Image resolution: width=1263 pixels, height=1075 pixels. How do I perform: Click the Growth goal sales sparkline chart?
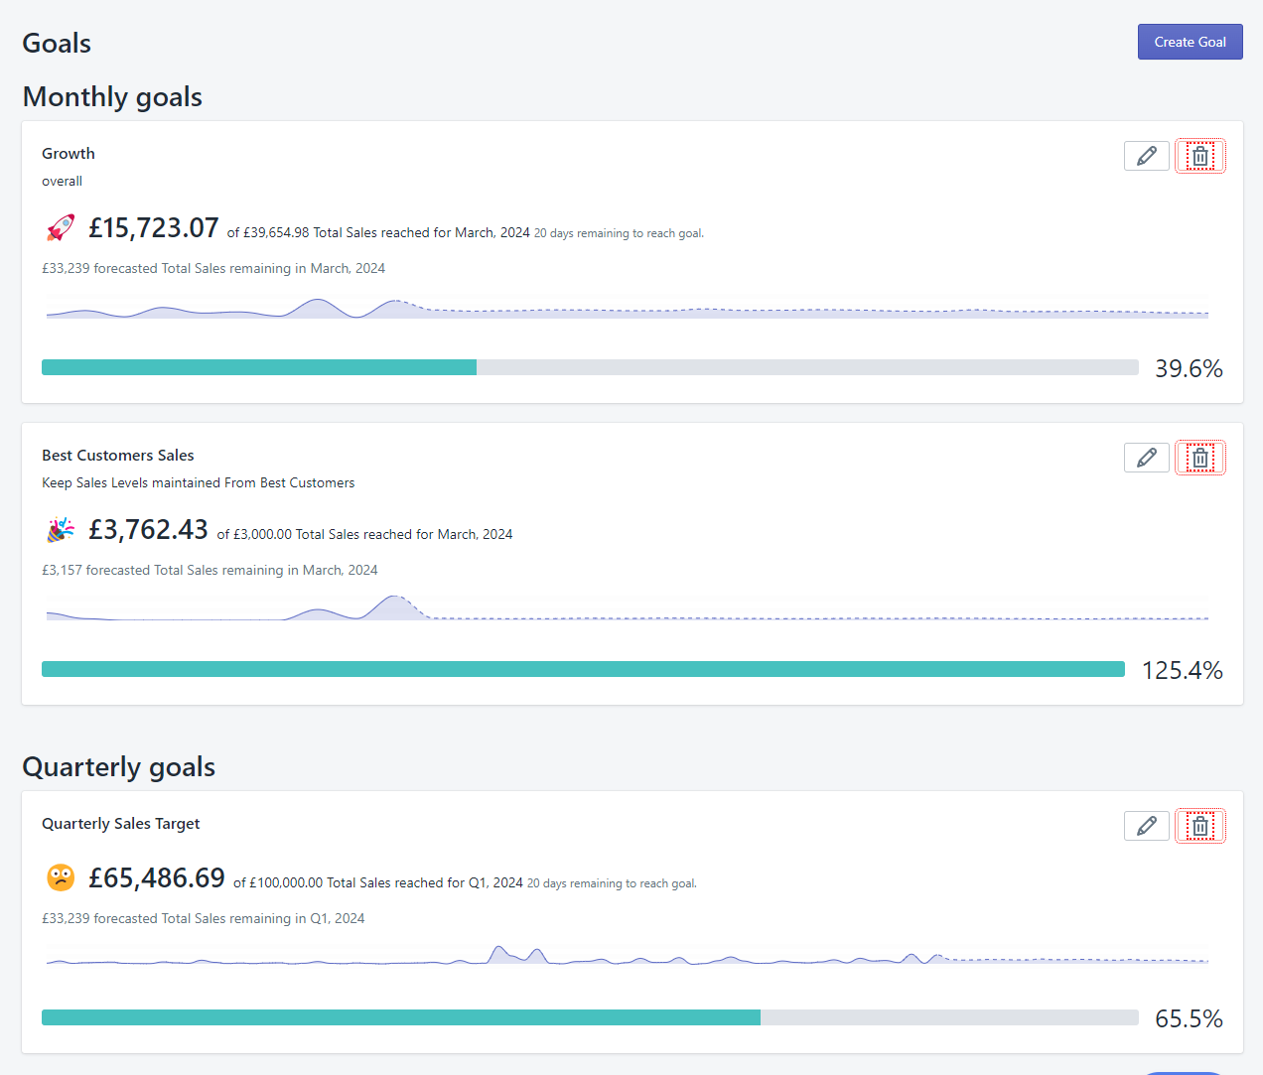[x=628, y=308]
